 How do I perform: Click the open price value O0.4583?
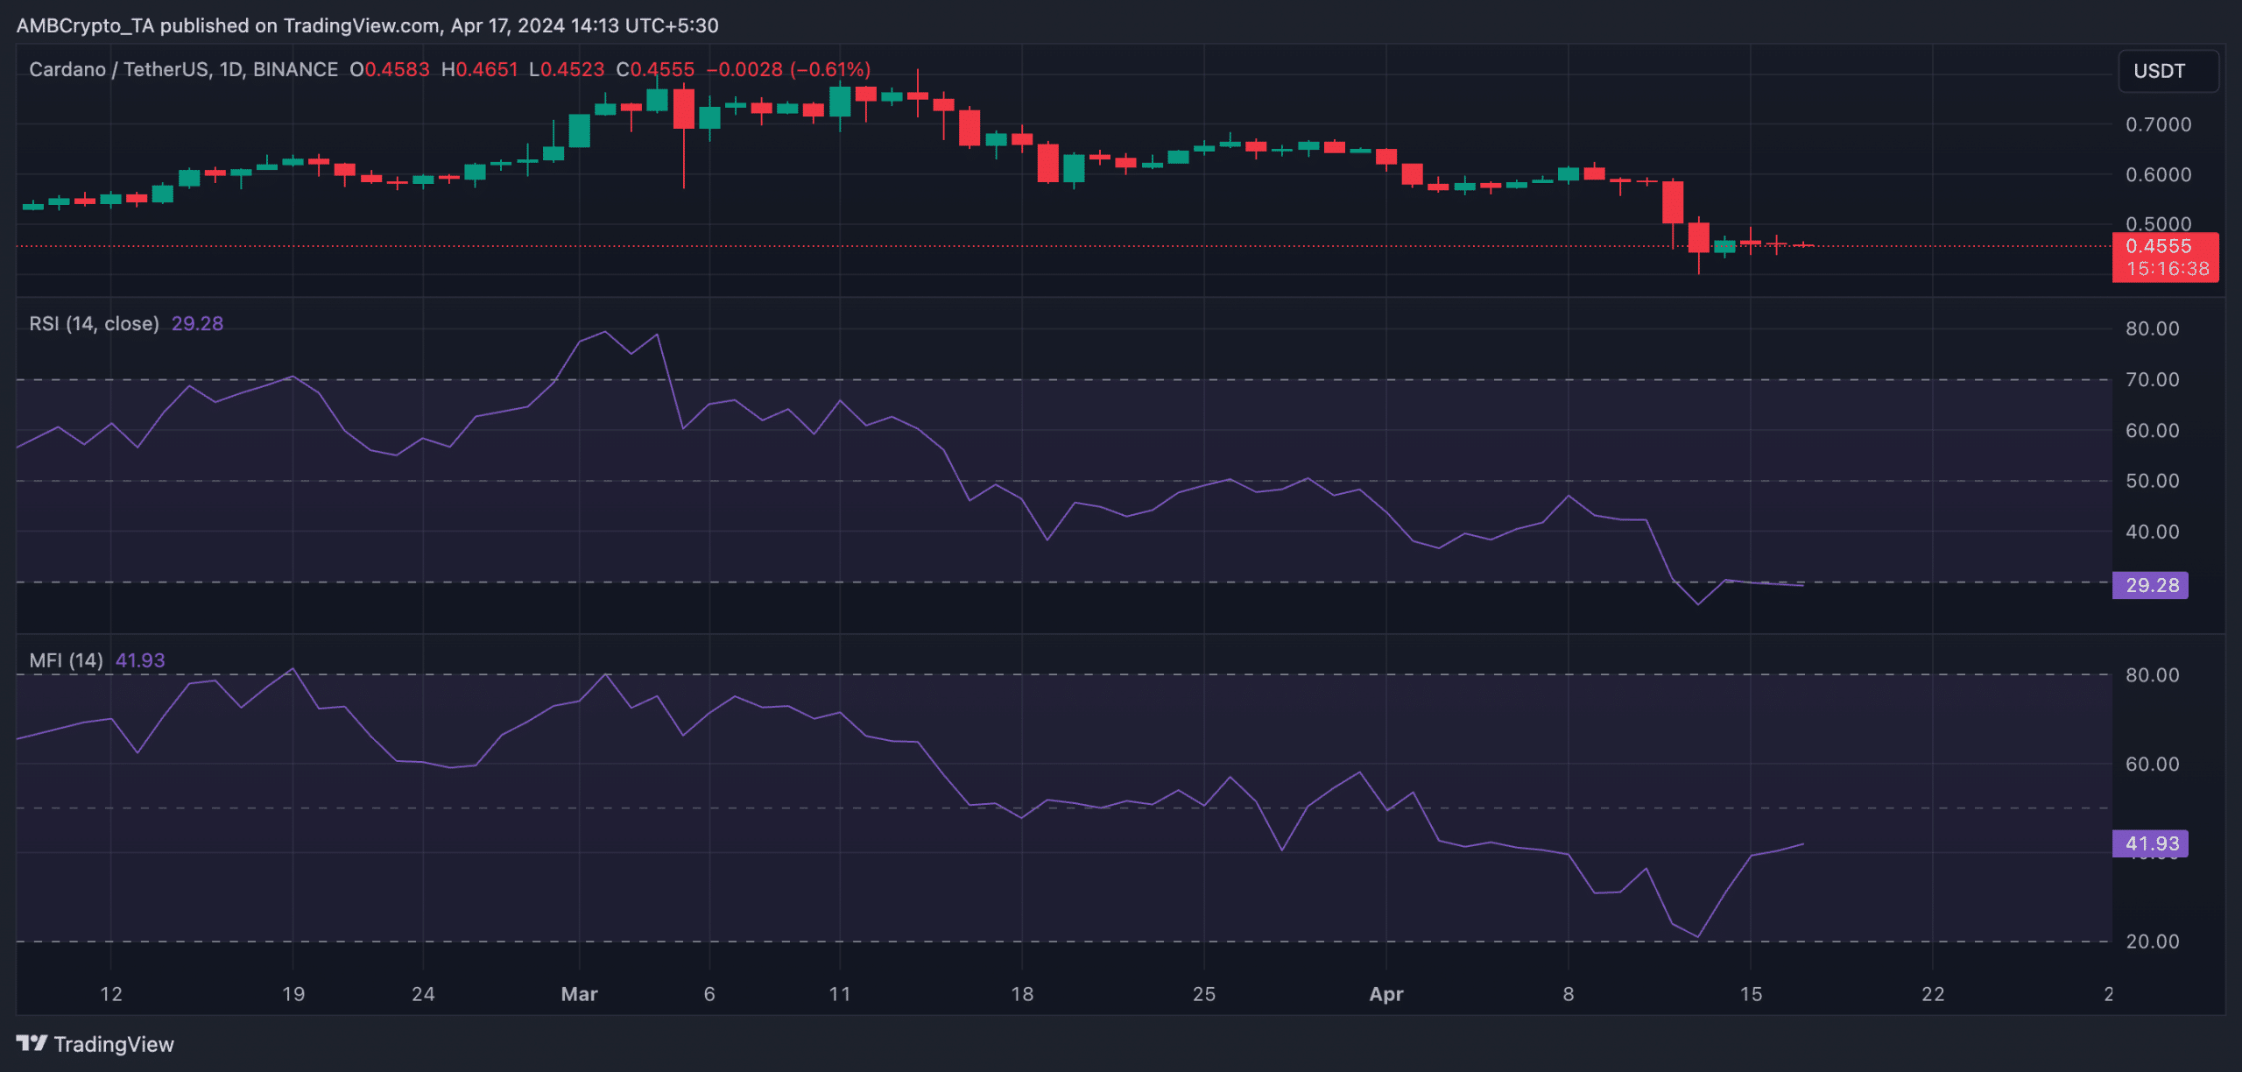tap(390, 69)
